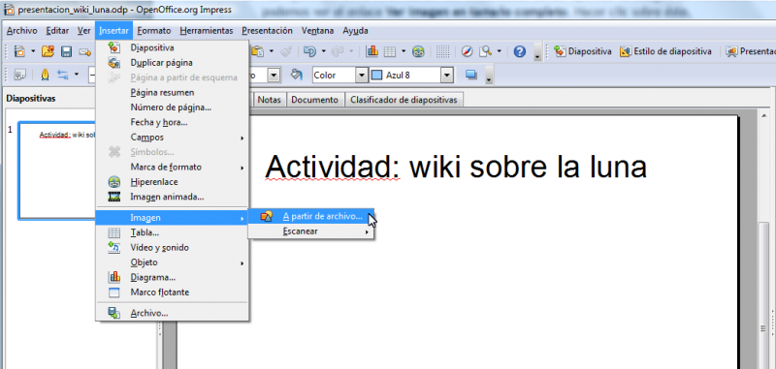Viewport: 776px width, 369px height.
Task: Open the Formato menu
Action: point(154,31)
